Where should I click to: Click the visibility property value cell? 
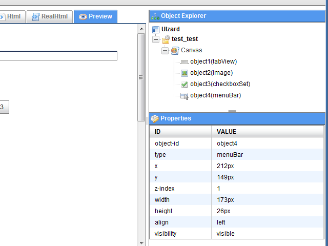tap(268, 233)
